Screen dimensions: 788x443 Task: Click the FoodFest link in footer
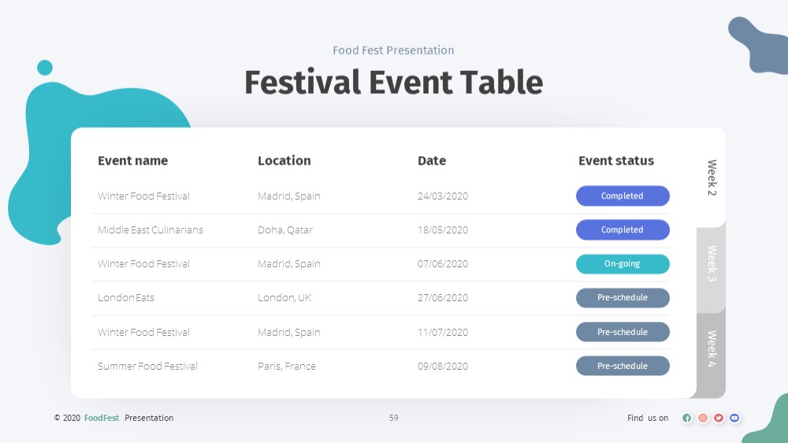(102, 418)
